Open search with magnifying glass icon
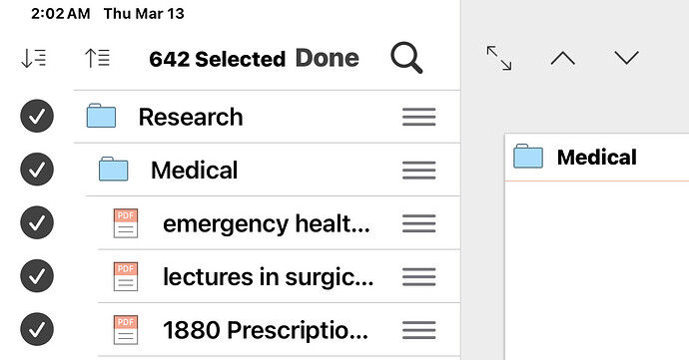 tap(406, 58)
